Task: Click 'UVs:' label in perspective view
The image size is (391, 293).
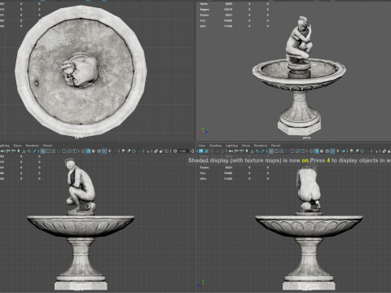Action: tap(203, 26)
